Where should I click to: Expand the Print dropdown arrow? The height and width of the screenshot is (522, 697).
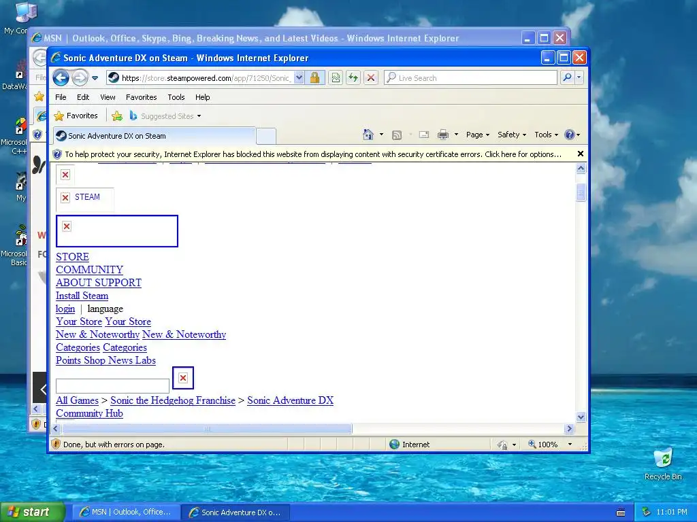456,135
